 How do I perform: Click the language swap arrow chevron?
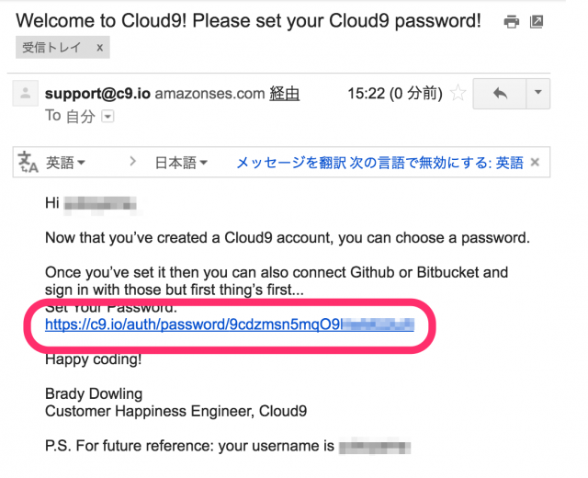(132, 162)
